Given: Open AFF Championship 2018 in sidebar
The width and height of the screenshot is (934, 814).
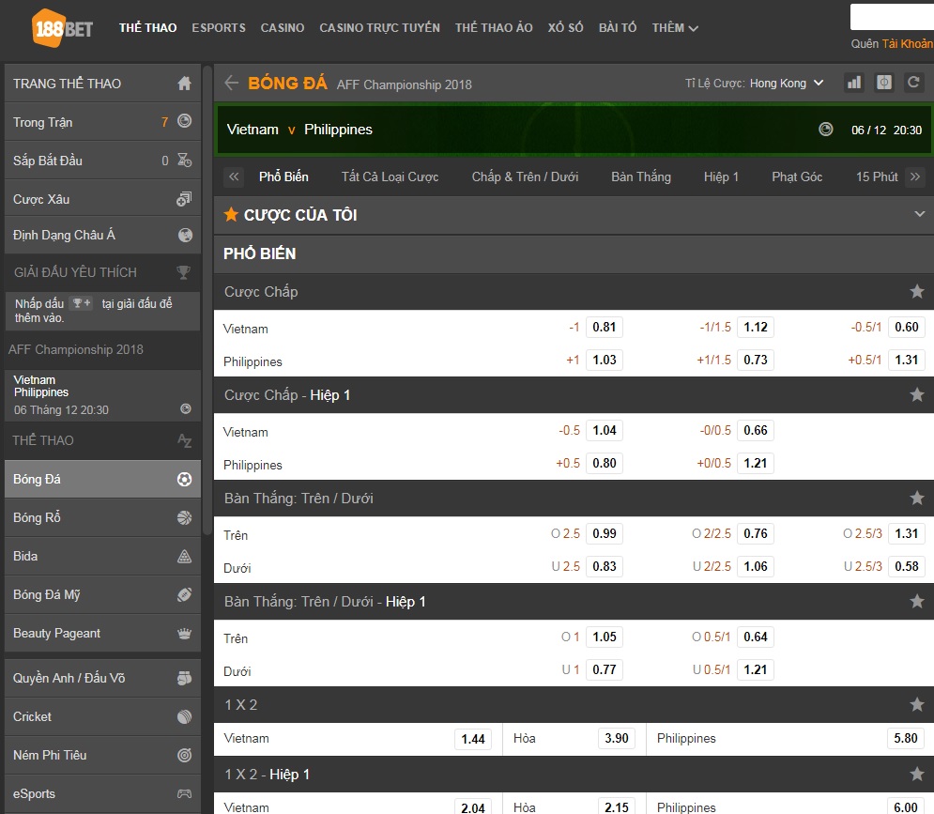Looking at the screenshot, I should [x=76, y=350].
